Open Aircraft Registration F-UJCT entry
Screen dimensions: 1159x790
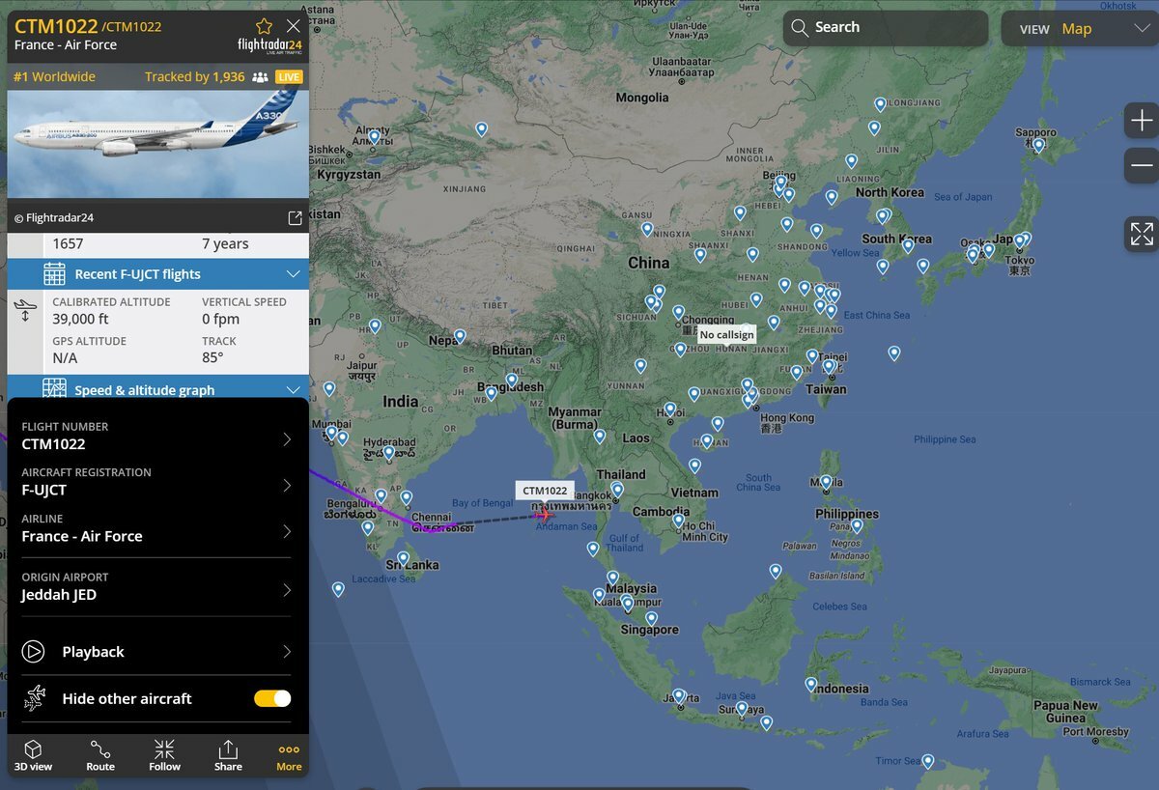tap(155, 482)
